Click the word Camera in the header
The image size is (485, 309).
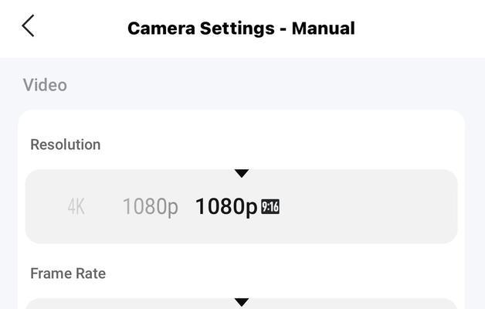coord(161,28)
